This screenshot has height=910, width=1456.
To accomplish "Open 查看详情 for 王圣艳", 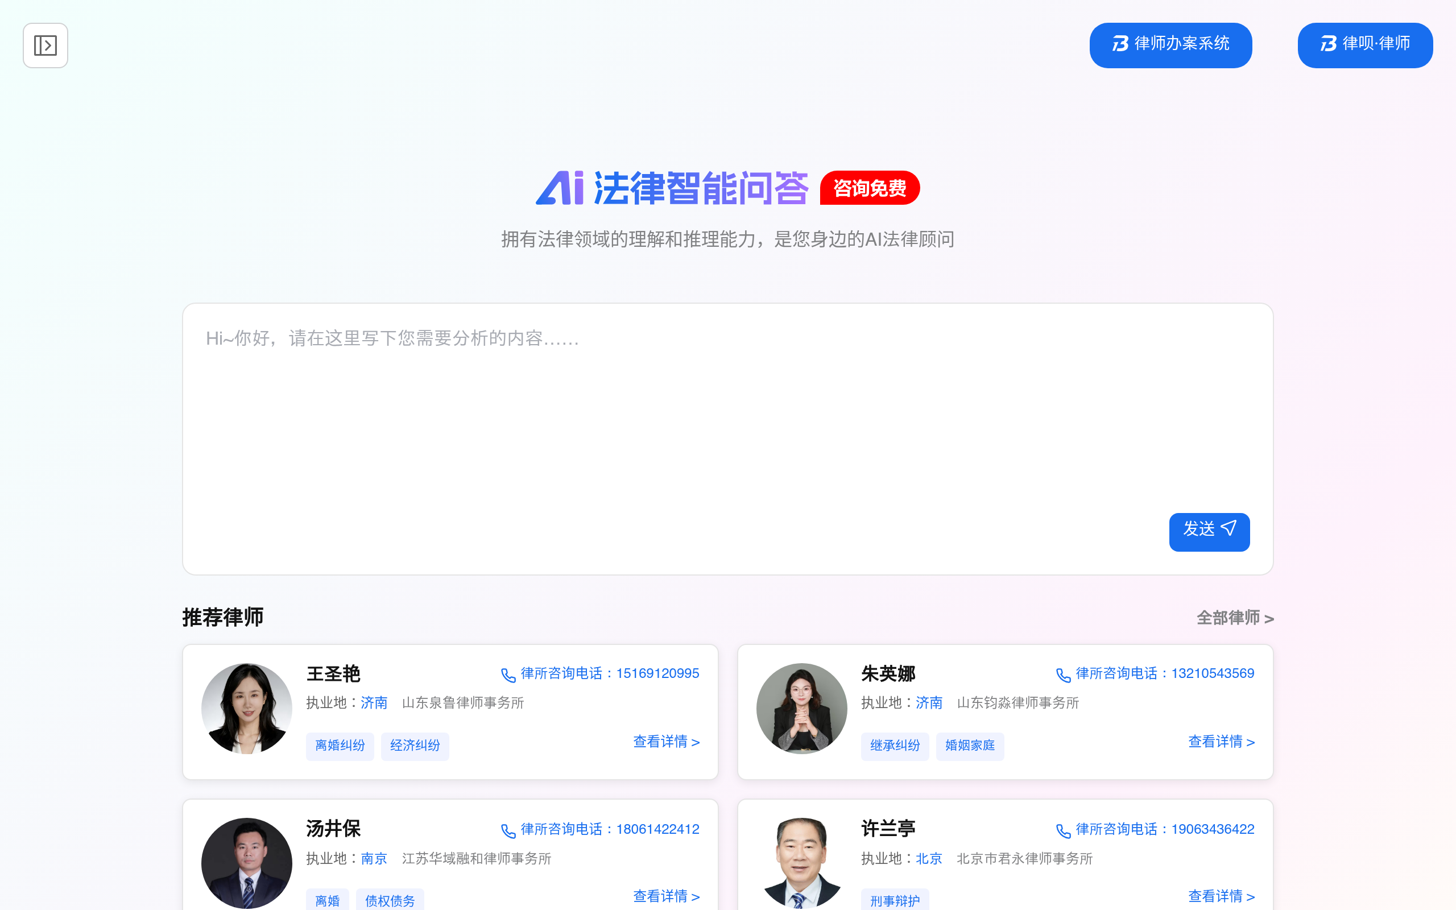I will click(x=666, y=742).
